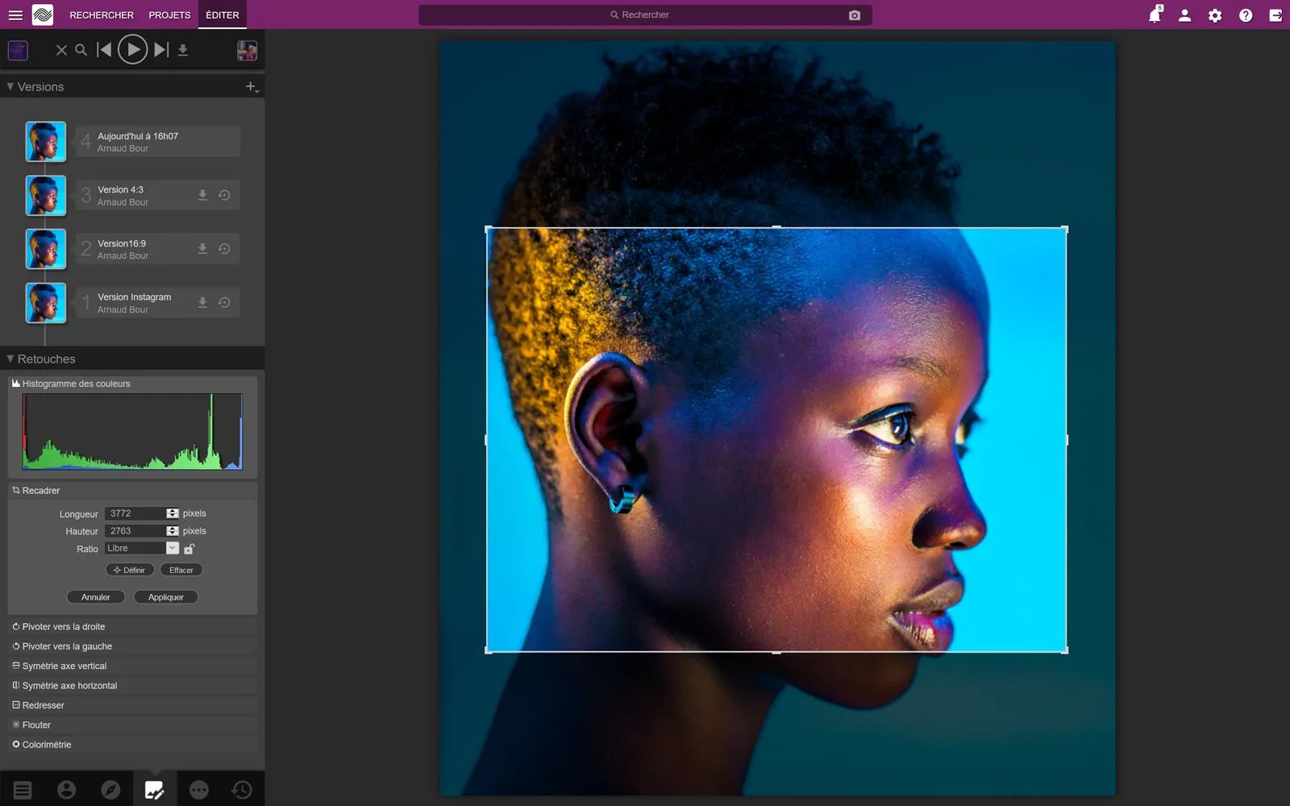1290x806 pixels.
Task: Collapse the Versions section
Action: [10, 86]
